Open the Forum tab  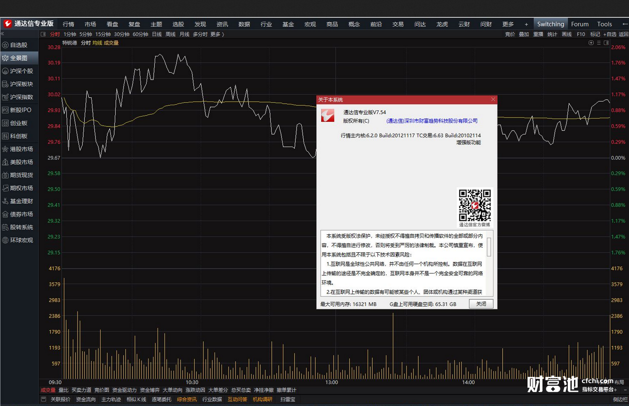(x=580, y=24)
